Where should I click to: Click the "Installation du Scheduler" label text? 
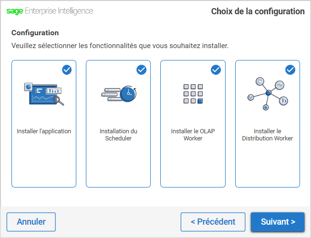(x=118, y=135)
